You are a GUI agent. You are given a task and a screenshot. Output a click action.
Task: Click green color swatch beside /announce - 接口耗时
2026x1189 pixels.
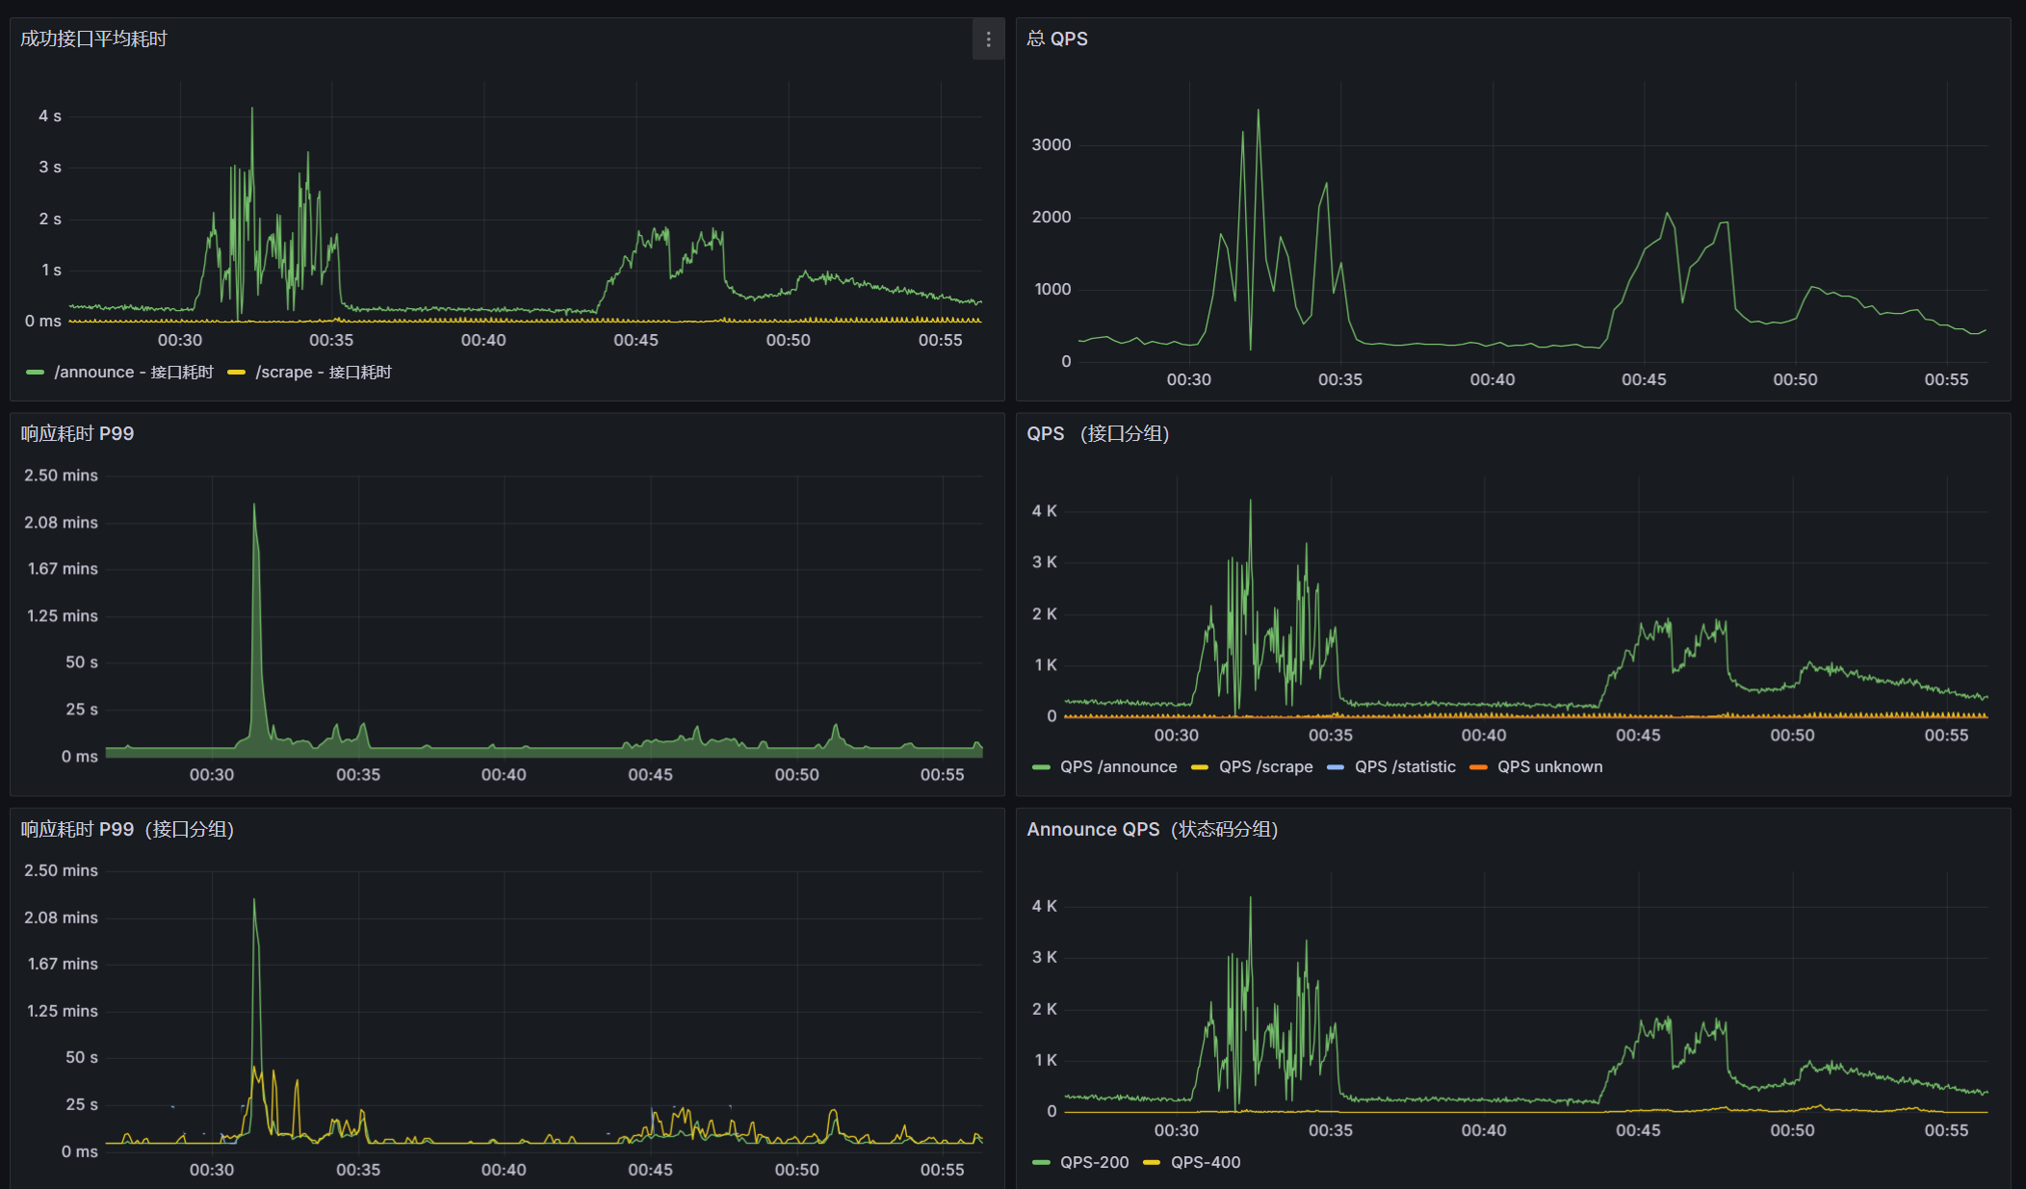pyautogui.click(x=36, y=373)
